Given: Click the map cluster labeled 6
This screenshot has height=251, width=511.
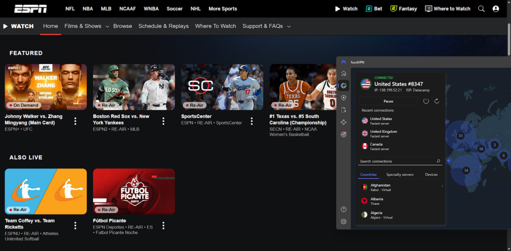Looking at the screenshot, I should point(504,156).
